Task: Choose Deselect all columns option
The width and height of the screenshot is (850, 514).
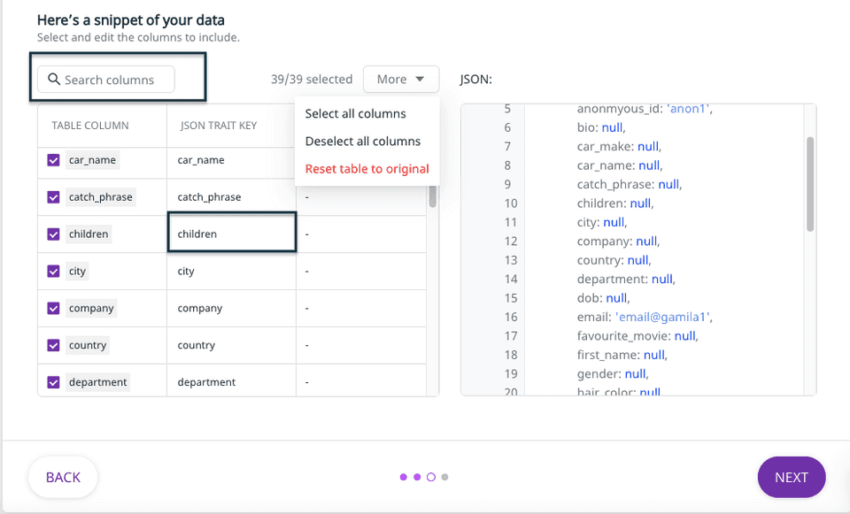Action: click(x=362, y=141)
